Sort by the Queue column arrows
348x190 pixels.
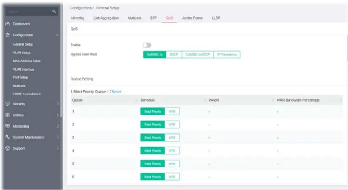pyautogui.click(x=136, y=100)
